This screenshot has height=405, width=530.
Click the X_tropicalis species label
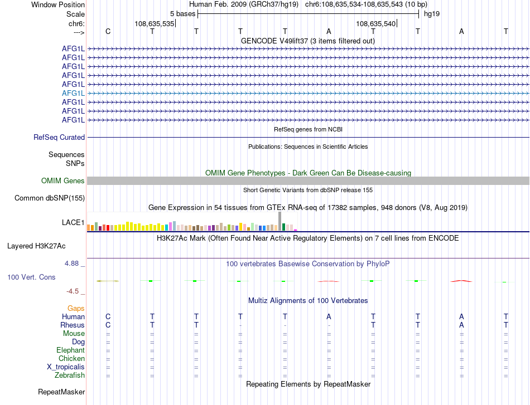[66, 367]
